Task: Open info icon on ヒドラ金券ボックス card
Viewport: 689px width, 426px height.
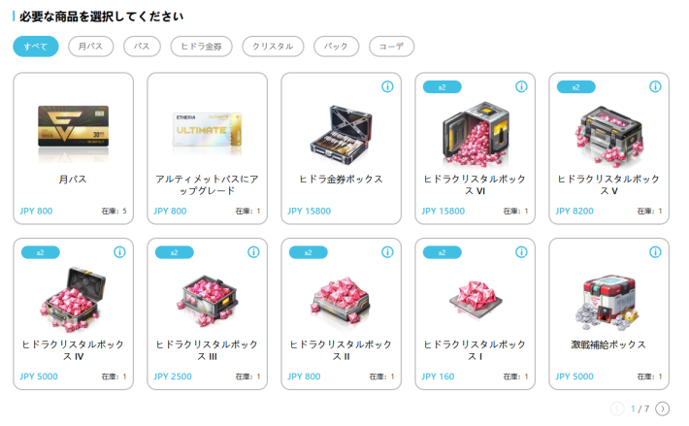Action: click(x=387, y=86)
